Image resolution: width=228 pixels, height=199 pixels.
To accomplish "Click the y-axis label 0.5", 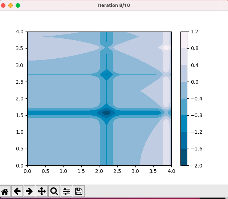I will click(x=20, y=149).
